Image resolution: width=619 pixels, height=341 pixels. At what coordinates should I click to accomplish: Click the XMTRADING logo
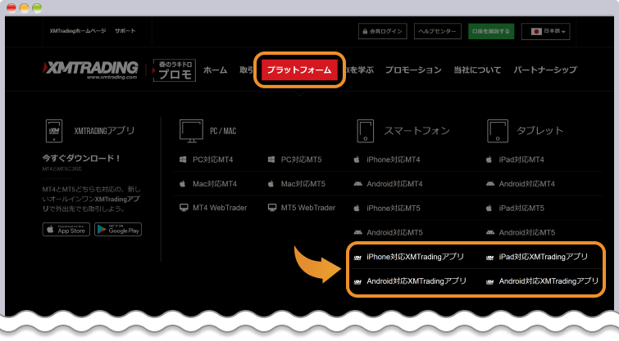(90, 70)
